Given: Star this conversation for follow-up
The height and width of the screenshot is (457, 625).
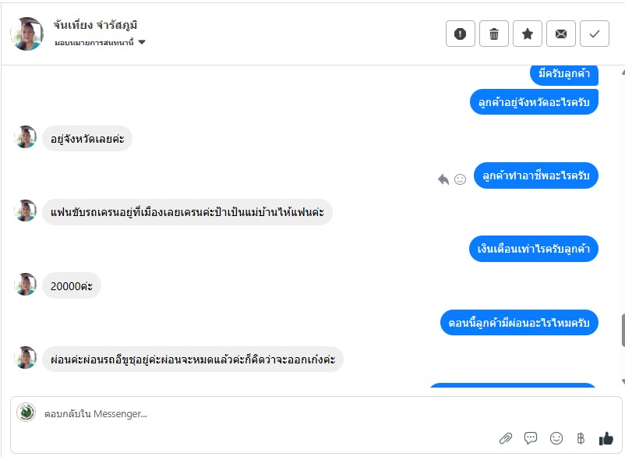Looking at the screenshot, I should coord(528,34).
